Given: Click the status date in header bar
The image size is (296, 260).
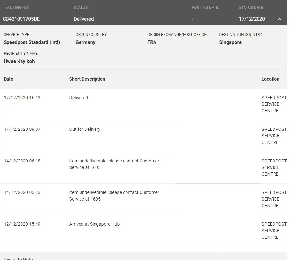Looking at the screenshot, I should (x=252, y=19).
